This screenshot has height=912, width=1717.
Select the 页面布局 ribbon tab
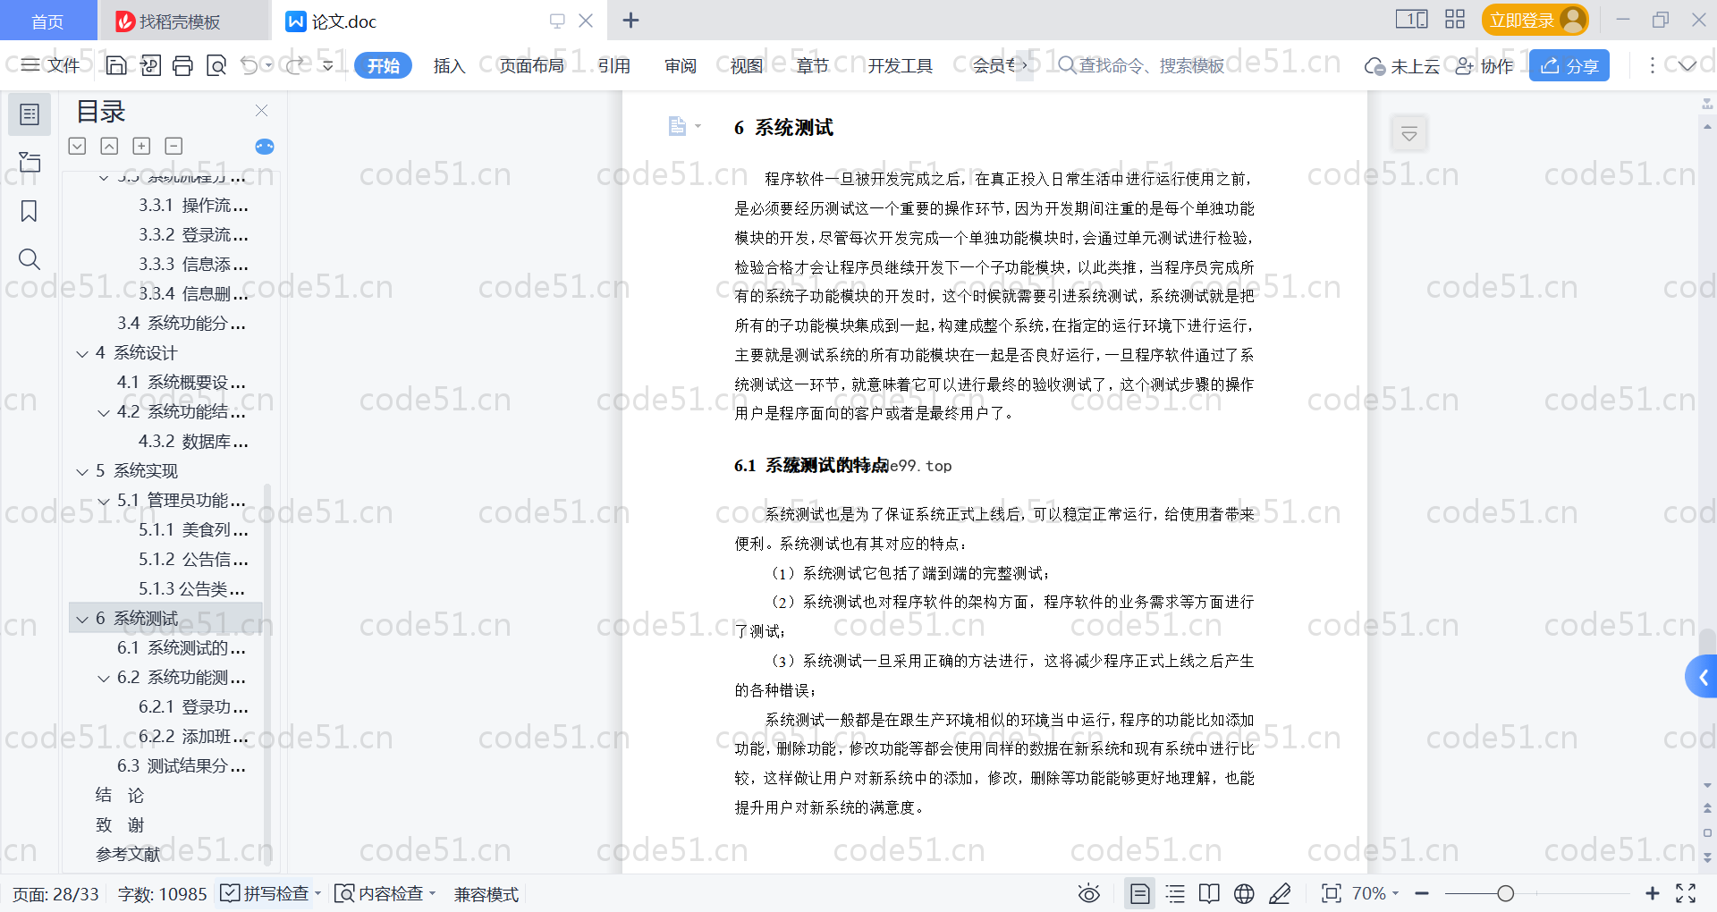(531, 65)
